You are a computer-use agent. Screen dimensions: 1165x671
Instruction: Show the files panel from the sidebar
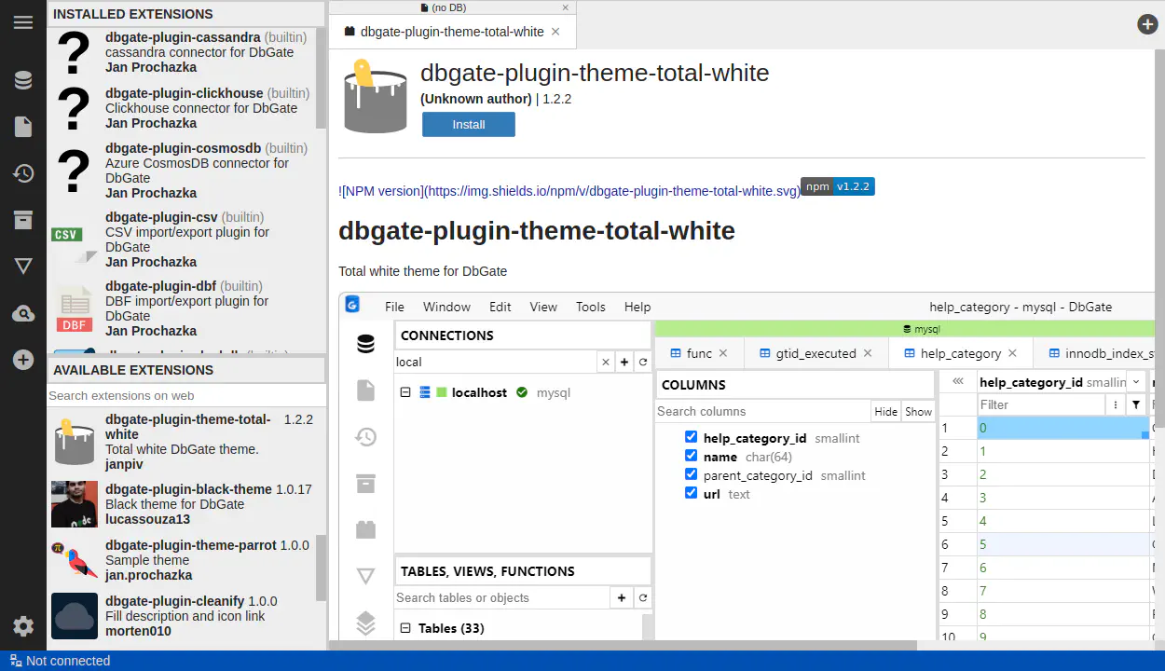tap(23, 127)
